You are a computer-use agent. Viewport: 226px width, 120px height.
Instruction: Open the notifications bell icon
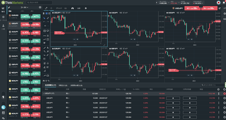click(x=224, y=3)
